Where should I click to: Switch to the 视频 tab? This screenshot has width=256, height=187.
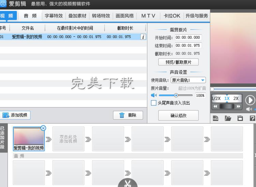[8, 16]
